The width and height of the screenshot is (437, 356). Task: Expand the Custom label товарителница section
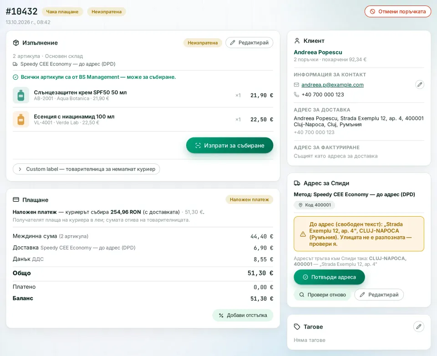[x=86, y=169]
